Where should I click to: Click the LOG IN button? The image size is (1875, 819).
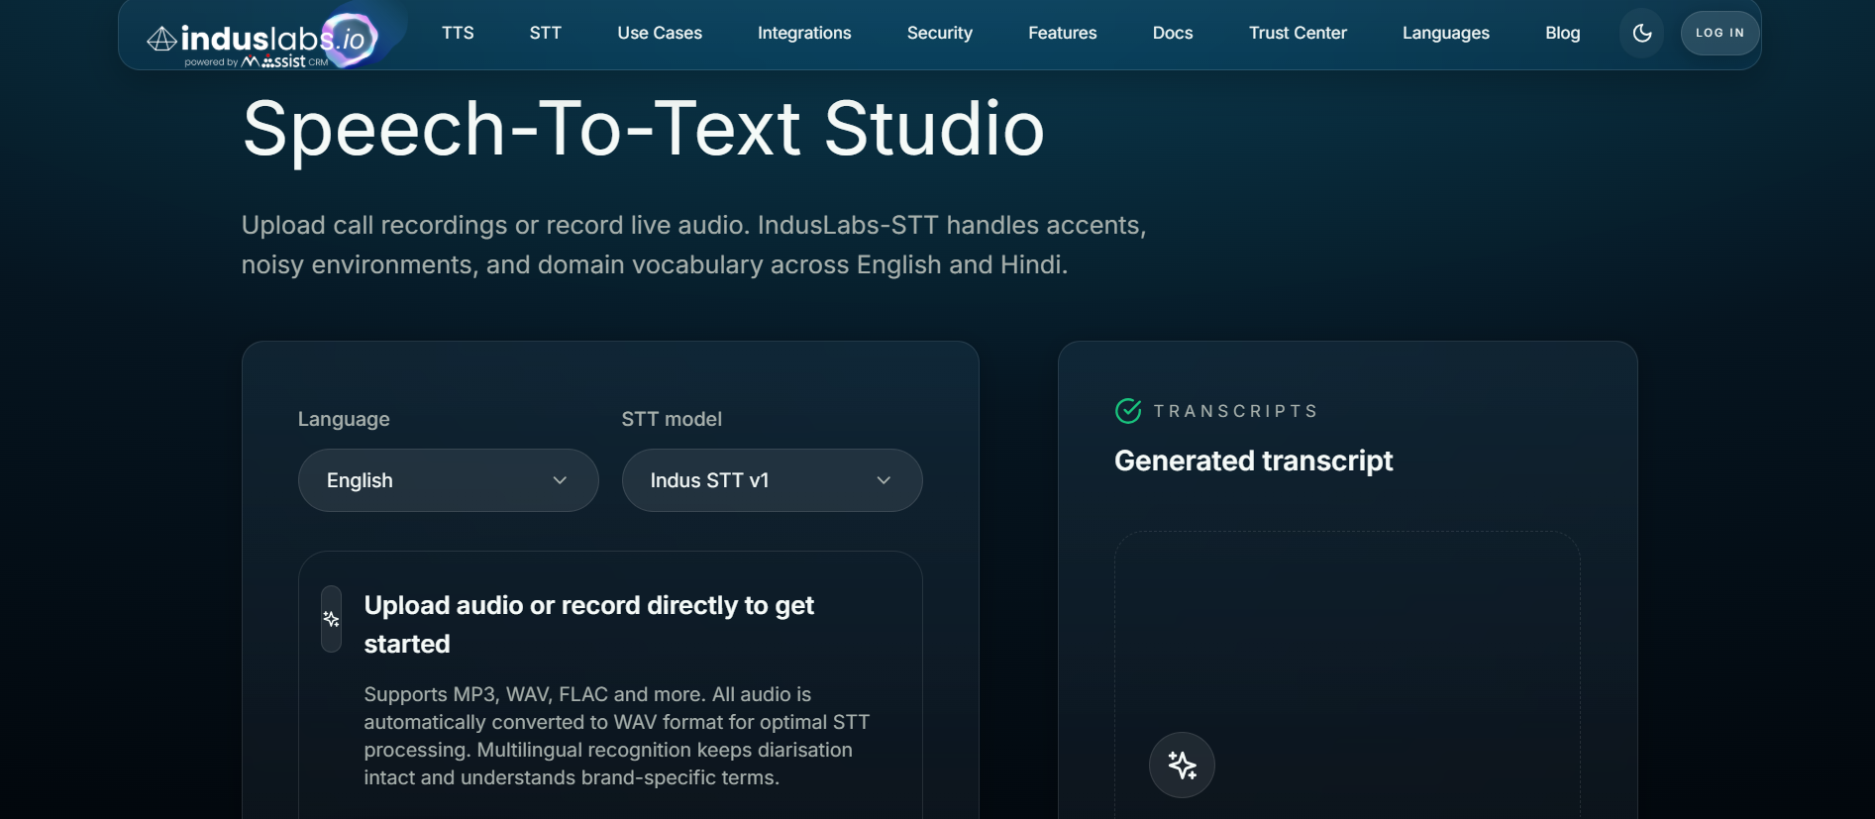tap(1719, 33)
